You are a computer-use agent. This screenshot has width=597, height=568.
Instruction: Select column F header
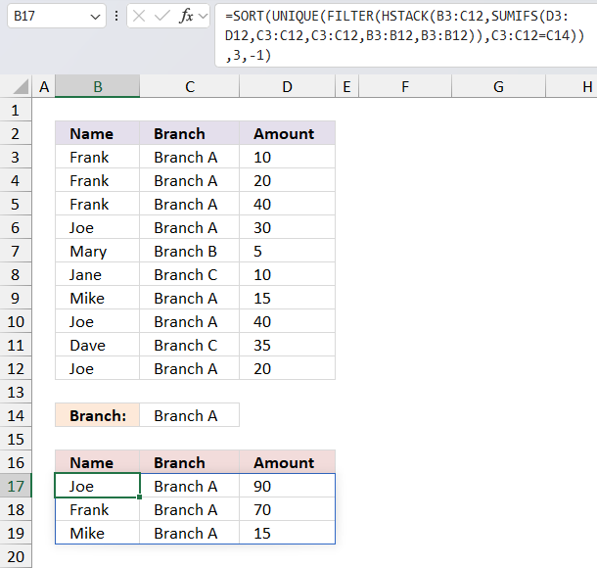tap(405, 86)
